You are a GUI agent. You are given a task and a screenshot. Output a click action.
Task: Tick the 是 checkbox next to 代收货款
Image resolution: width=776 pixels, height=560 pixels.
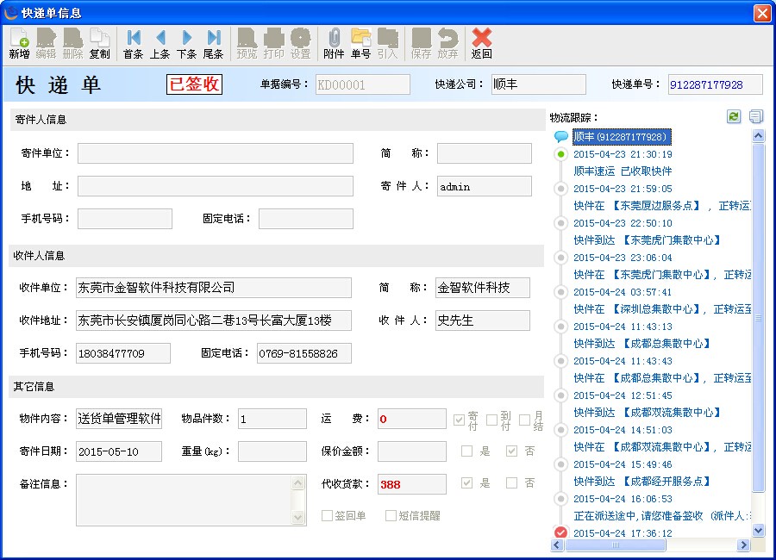466,483
